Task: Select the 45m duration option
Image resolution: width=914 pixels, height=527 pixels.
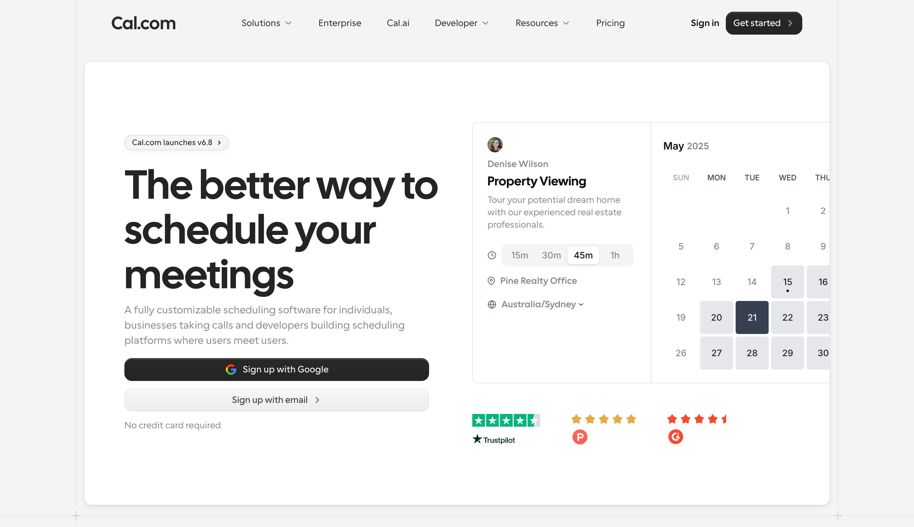Action: 583,255
